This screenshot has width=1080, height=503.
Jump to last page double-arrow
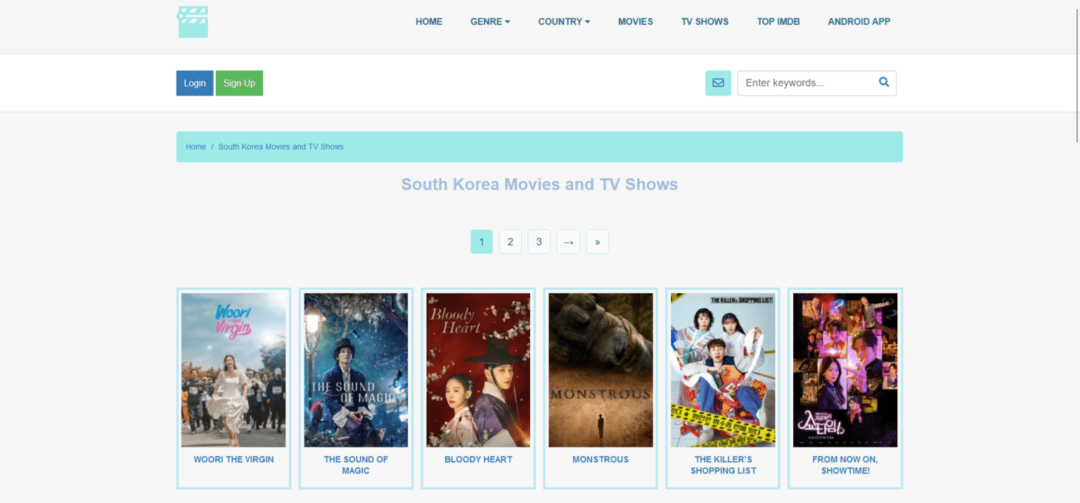598,242
